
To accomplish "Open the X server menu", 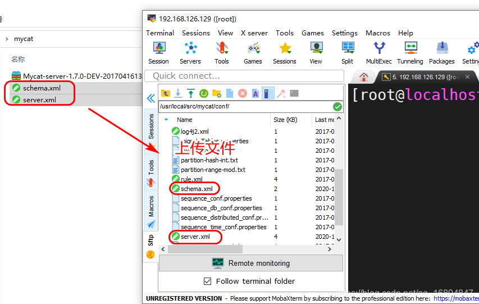I will click(254, 33).
